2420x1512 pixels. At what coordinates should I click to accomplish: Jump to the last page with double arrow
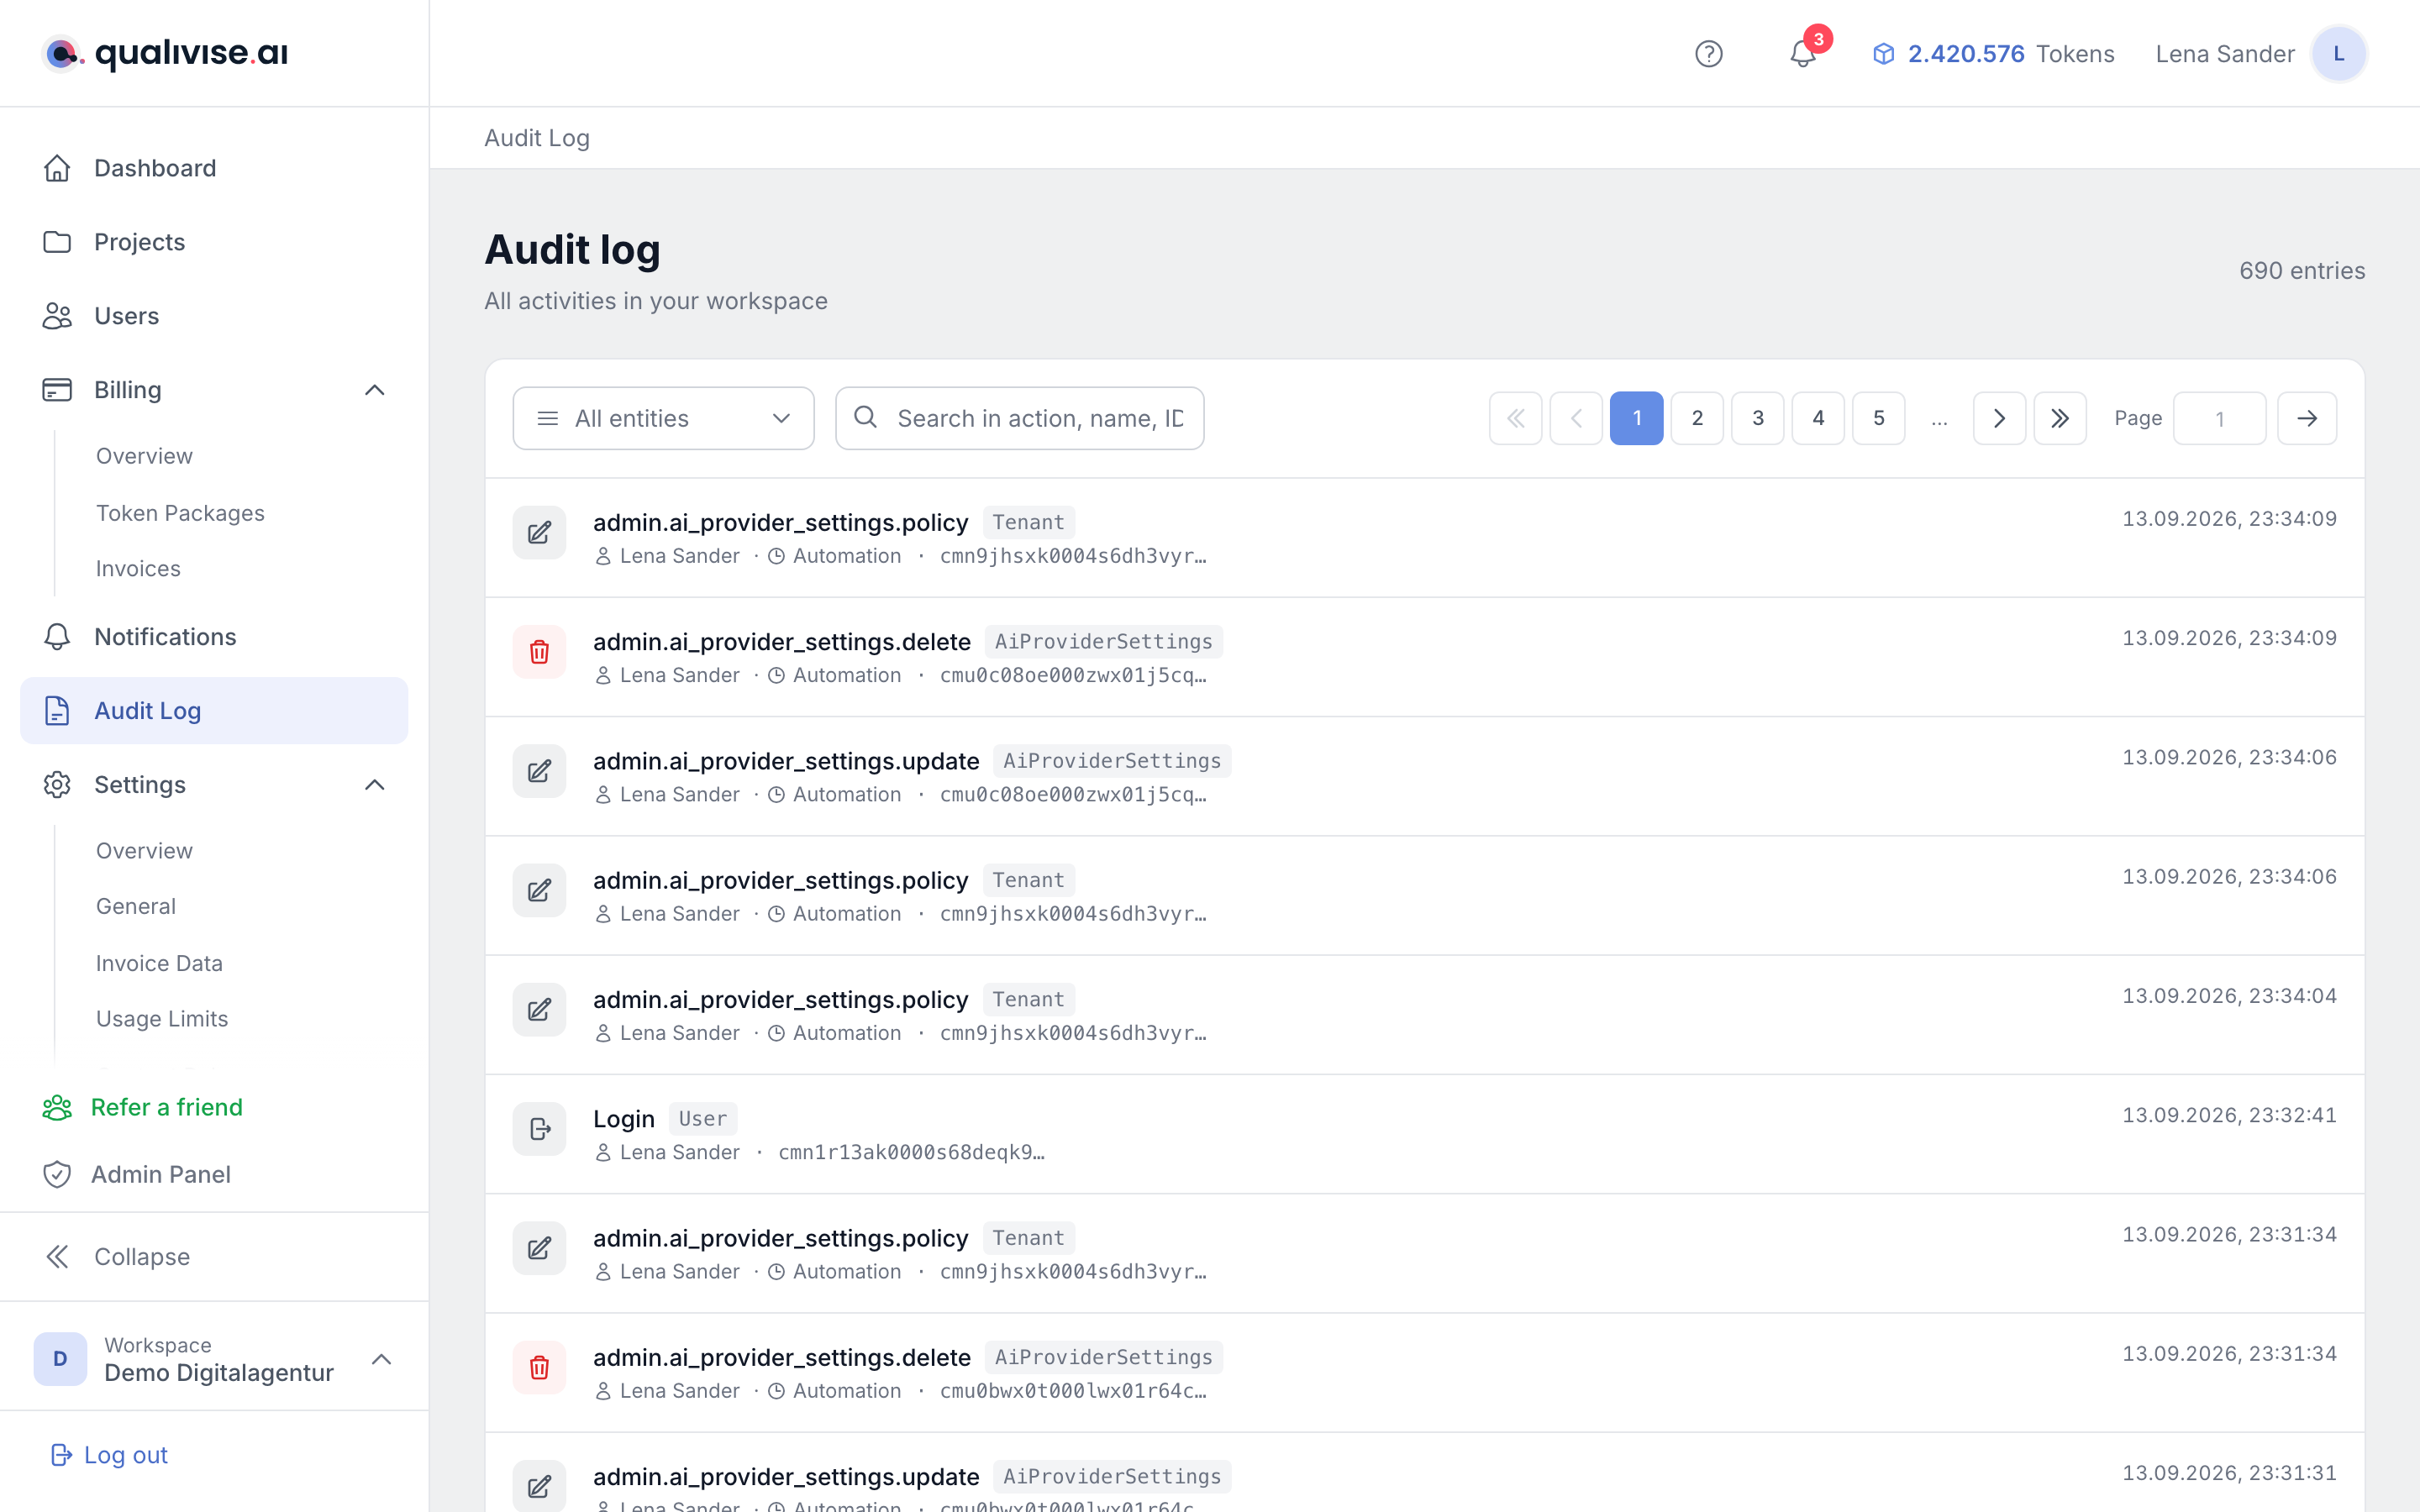(2059, 418)
